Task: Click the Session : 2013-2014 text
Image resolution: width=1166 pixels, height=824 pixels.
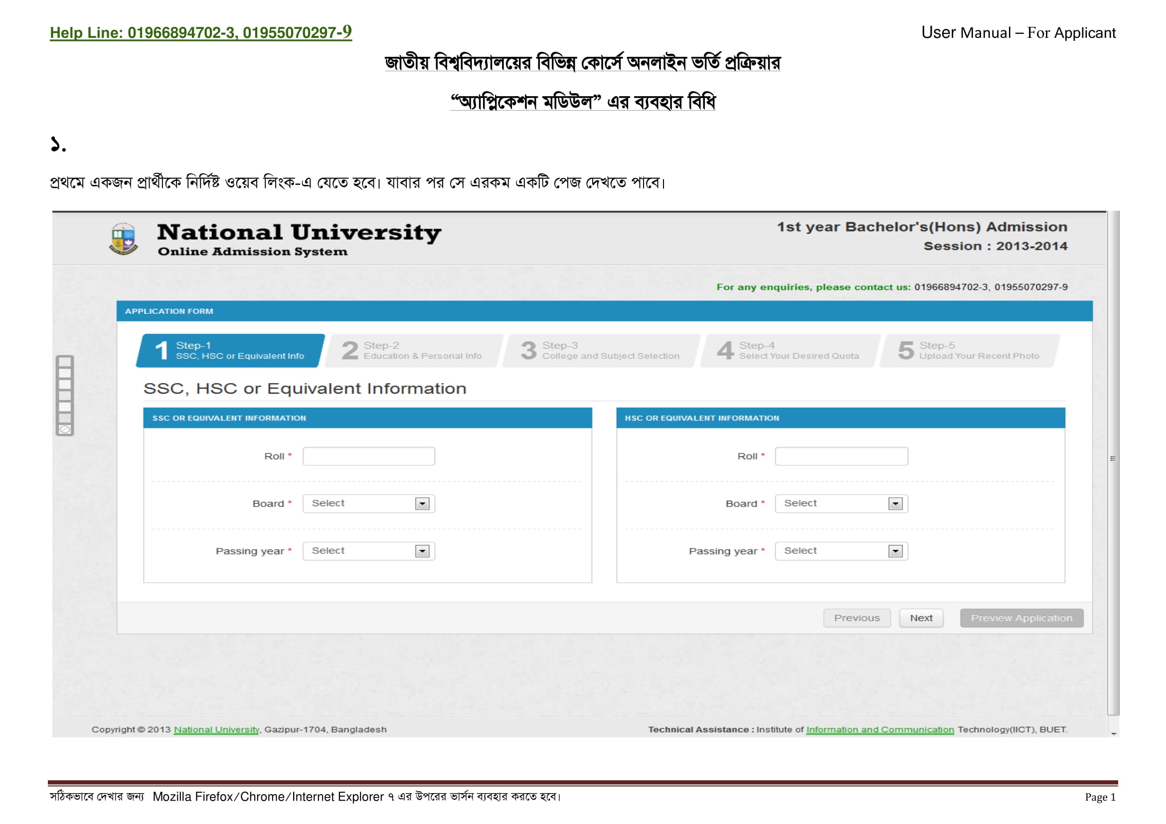Action: (x=996, y=246)
